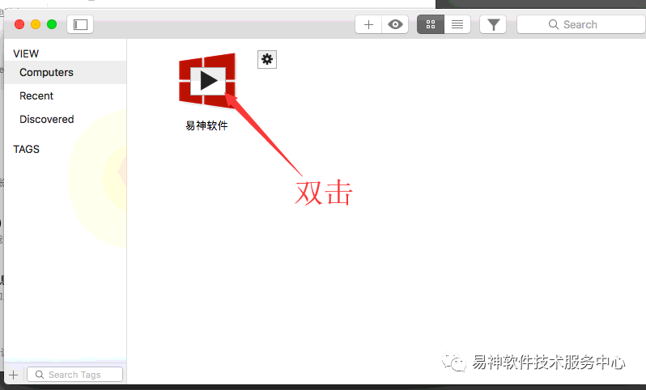Add a new tag with bottom plus icon
The image size is (646, 390).
[x=13, y=375]
